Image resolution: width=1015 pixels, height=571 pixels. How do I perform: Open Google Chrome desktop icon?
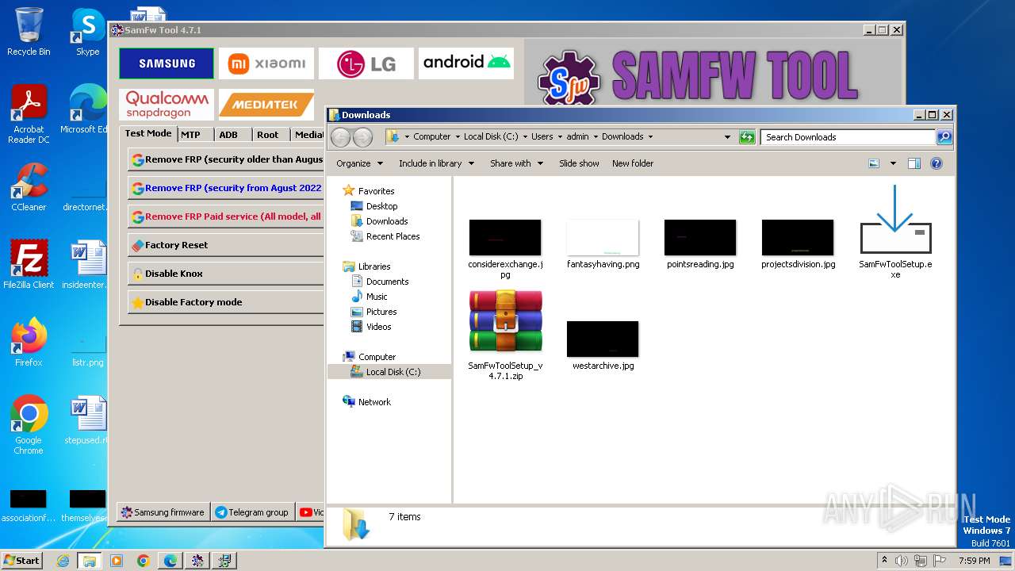29,425
